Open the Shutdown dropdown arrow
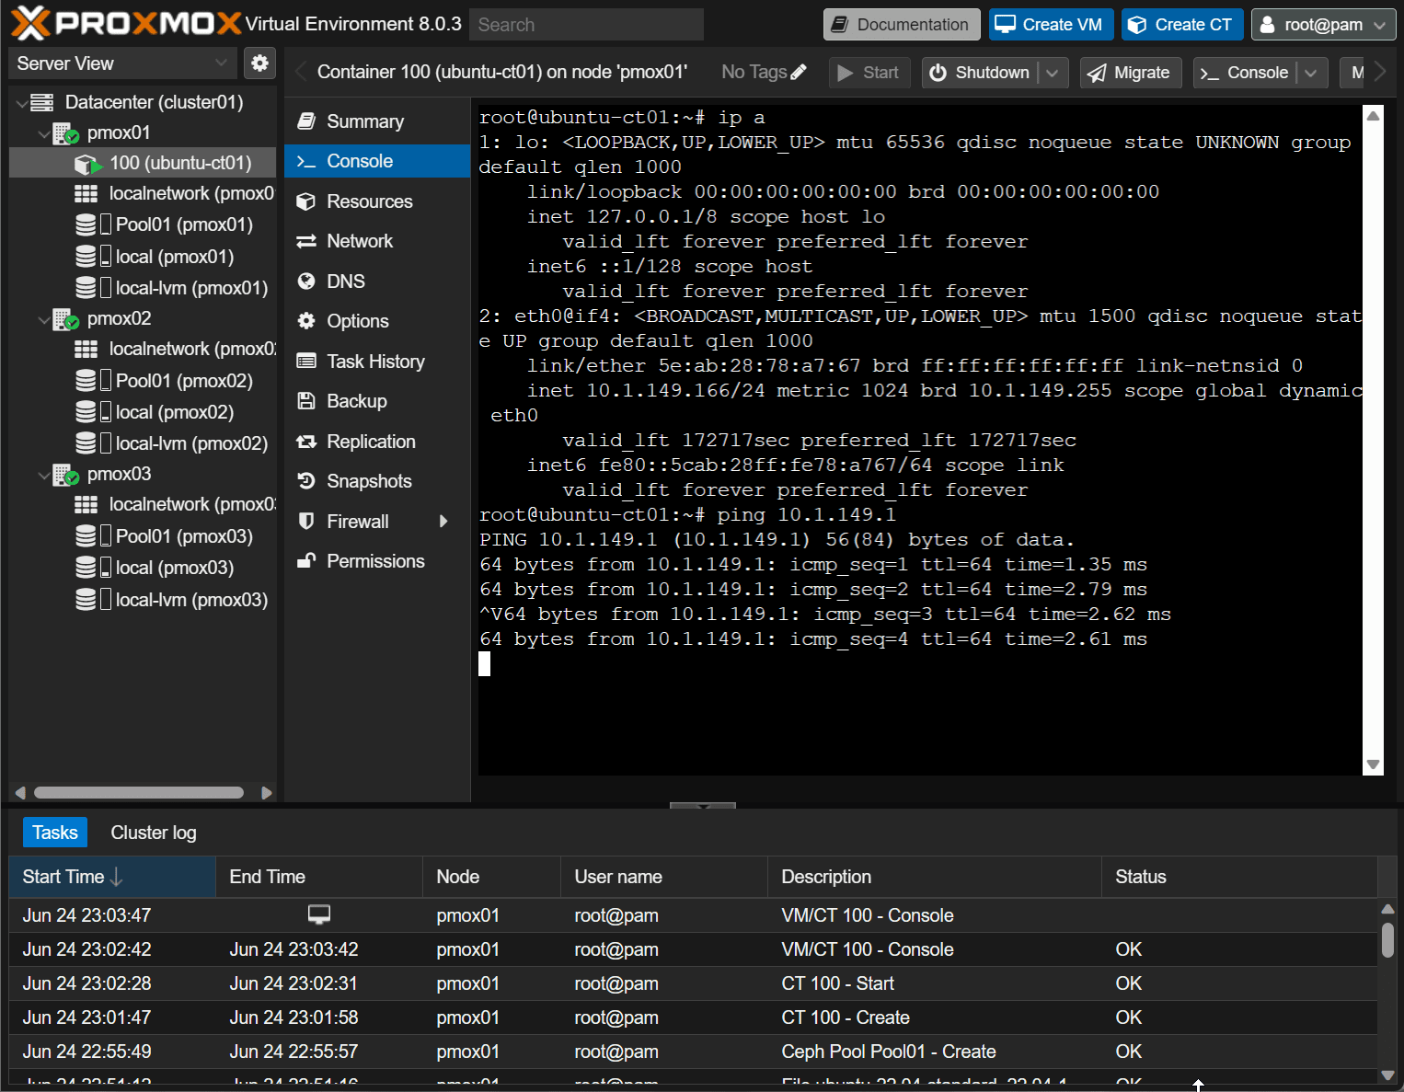This screenshot has height=1092, width=1404. coord(1053,73)
